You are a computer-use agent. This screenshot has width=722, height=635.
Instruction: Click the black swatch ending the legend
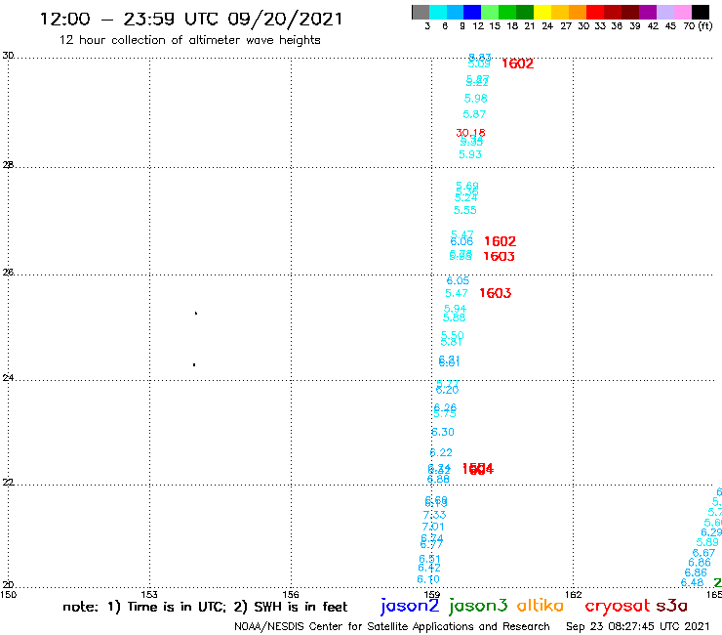click(x=700, y=12)
